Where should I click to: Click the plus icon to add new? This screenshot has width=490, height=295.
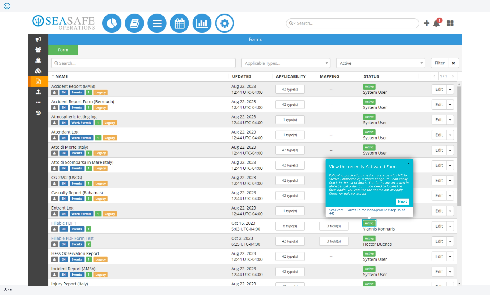coord(426,23)
